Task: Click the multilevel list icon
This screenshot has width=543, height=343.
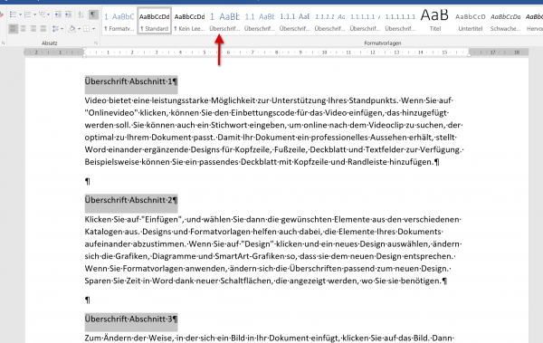Action: (x=43, y=14)
